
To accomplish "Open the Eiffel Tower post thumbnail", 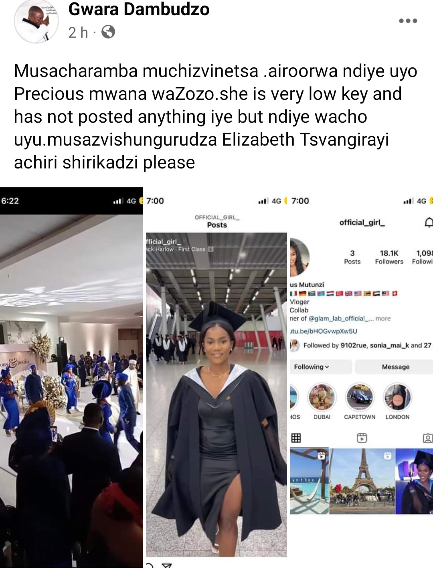I will [362, 481].
